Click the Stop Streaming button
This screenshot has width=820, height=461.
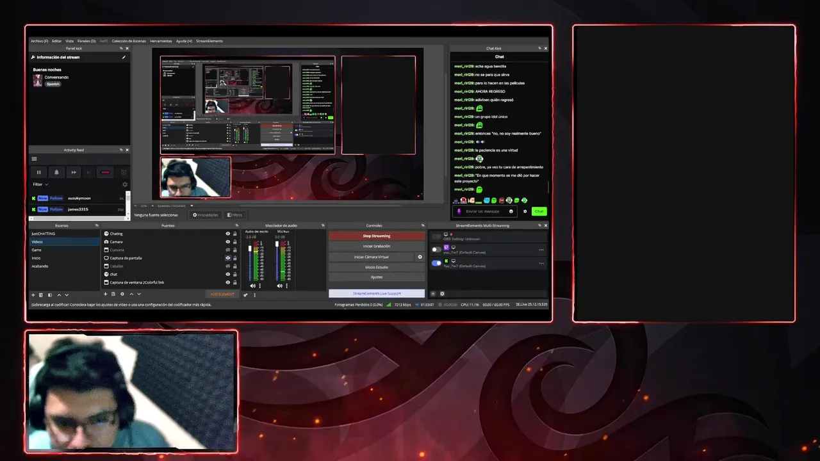(x=377, y=236)
